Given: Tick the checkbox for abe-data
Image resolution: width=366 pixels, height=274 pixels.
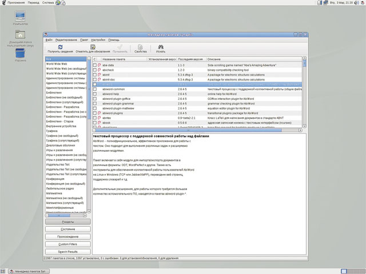Looking at the screenshot, I should (95, 65).
